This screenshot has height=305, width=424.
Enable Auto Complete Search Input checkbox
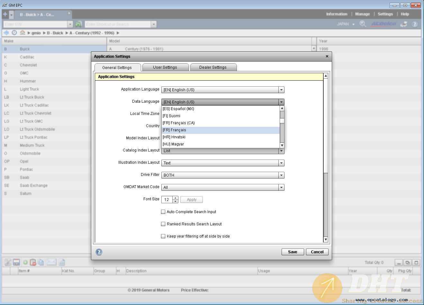pyautogui.click(x=163, y=212)
